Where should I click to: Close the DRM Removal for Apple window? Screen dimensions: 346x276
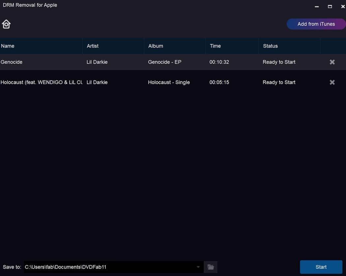(343, 7)
